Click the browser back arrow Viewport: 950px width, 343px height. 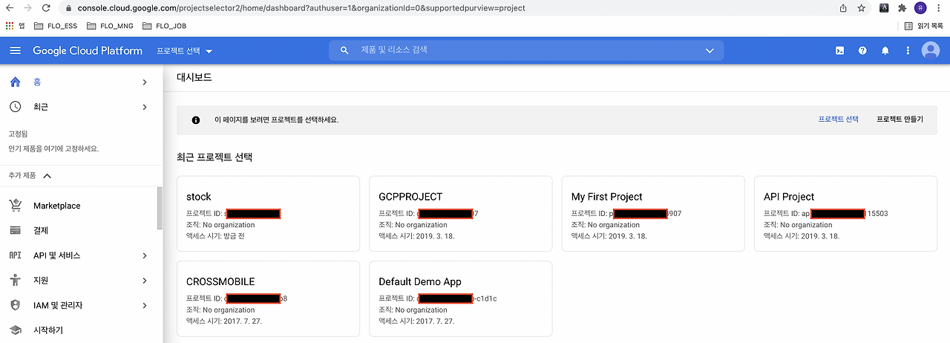pos(10,8)
